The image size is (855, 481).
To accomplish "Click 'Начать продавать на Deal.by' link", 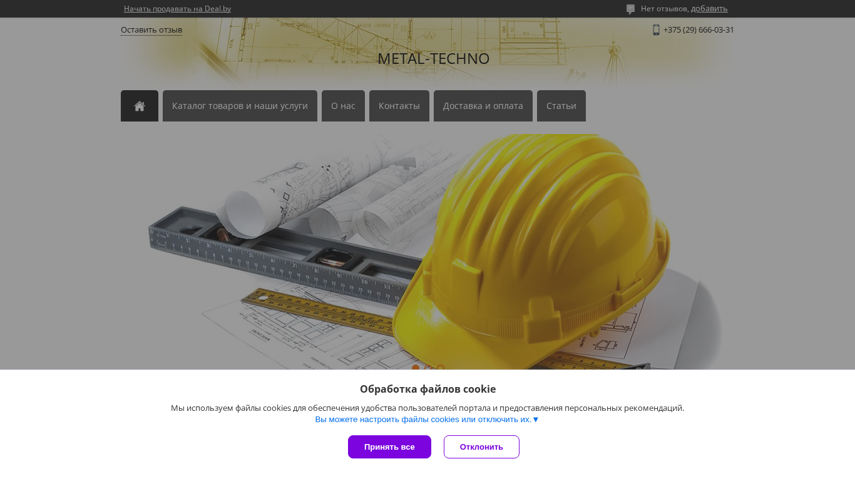I will [177, 9].
